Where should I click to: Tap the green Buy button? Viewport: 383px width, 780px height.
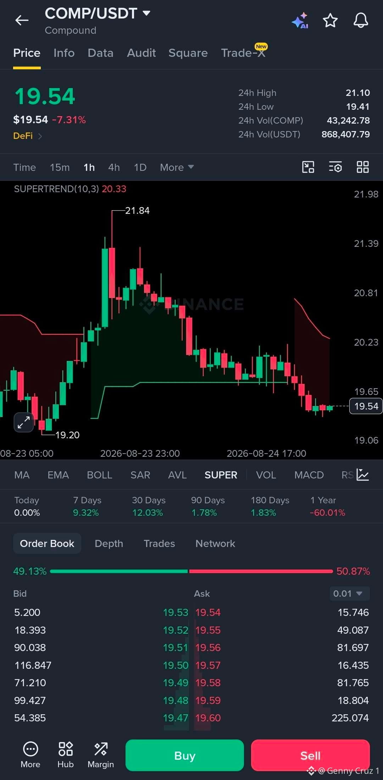pos(185,755)
